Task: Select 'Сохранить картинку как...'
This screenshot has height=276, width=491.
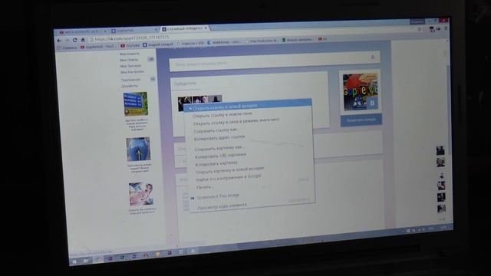Action: click(x=219, y=148)
